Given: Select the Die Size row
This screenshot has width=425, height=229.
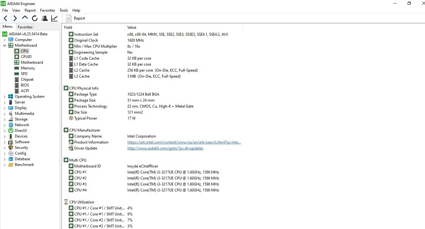Looking at the screenshot, I should pyautogui.click(x=153, y=112).
